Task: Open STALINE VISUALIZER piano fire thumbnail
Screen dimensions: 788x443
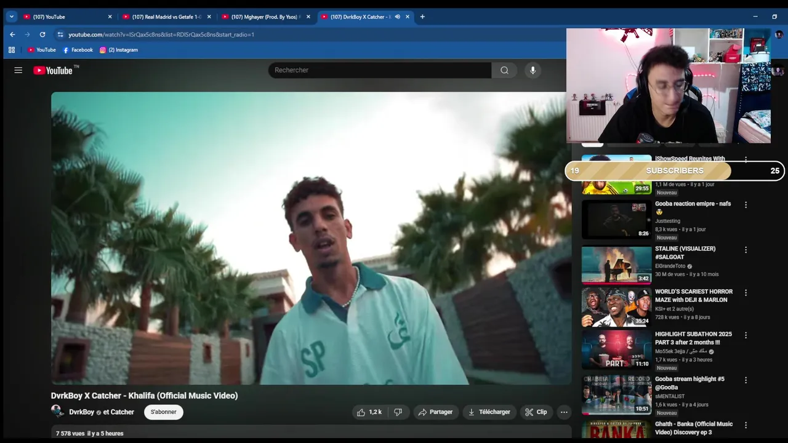Action: (x=616, y=265)
